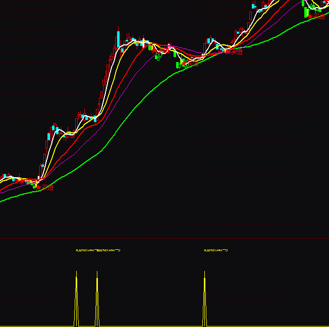The width and height of the screenshot is (329, 327).
Task: Select the tall cyan candle at the mid-chart peak
Action: (118, 39)
